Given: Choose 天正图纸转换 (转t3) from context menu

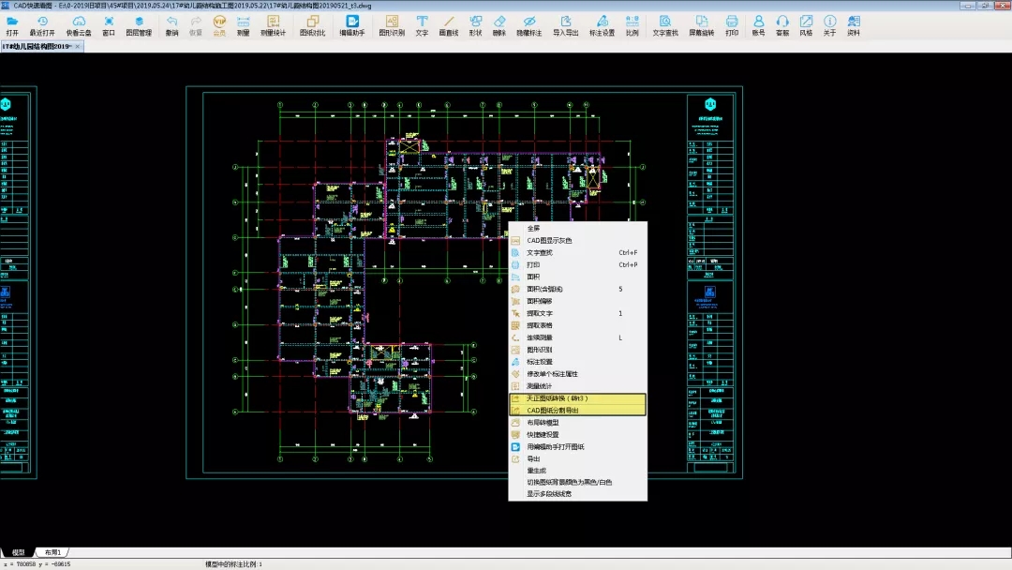Looking at the screenshot, I should pos(557,398).
